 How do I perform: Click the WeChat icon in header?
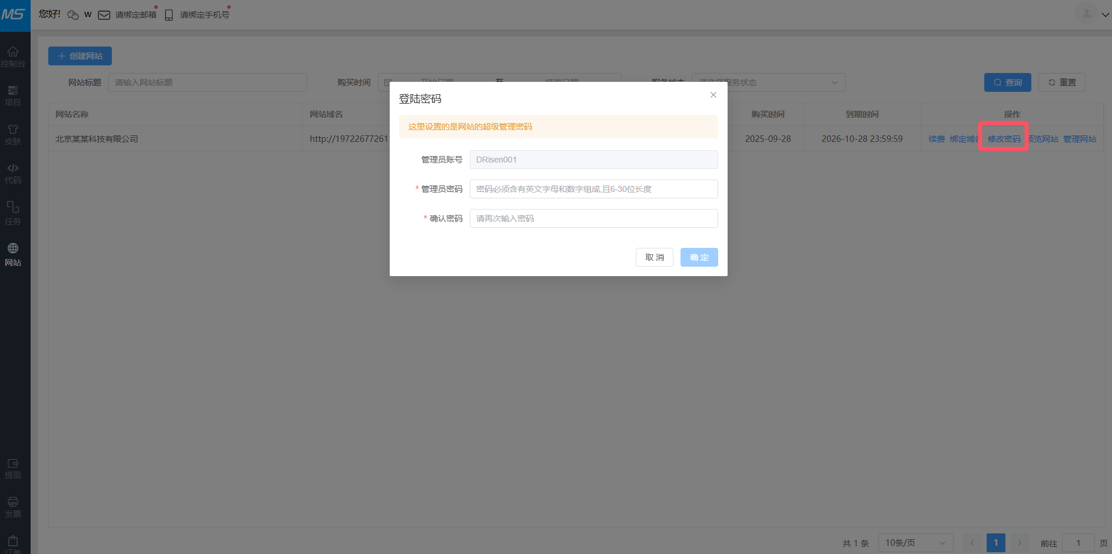(x=73, y=15)
